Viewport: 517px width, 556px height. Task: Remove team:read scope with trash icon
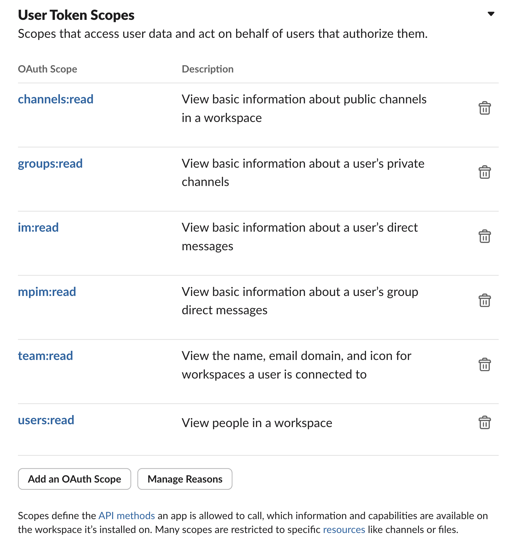click(485, 365)
